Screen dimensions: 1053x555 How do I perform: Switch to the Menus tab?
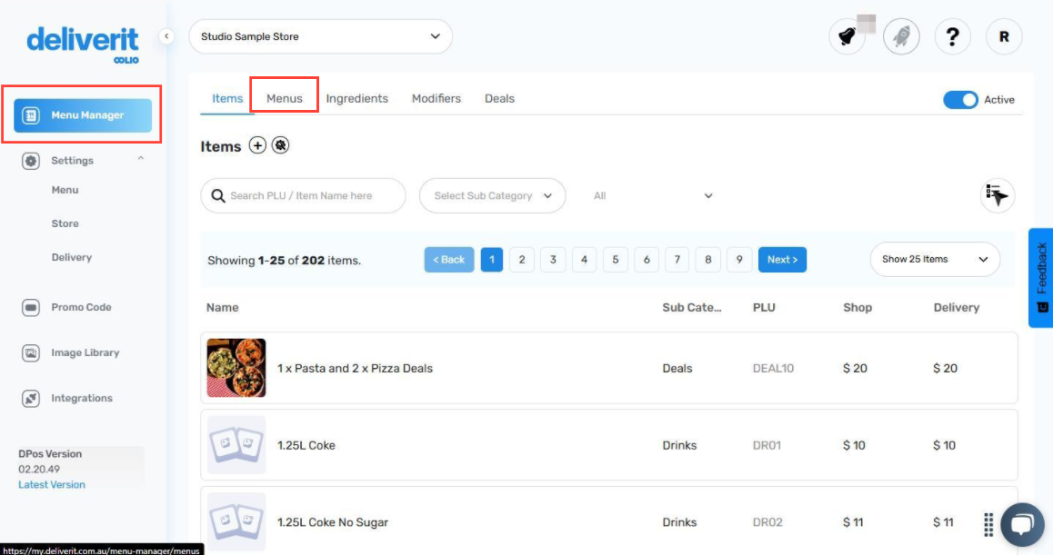[284, 98]
